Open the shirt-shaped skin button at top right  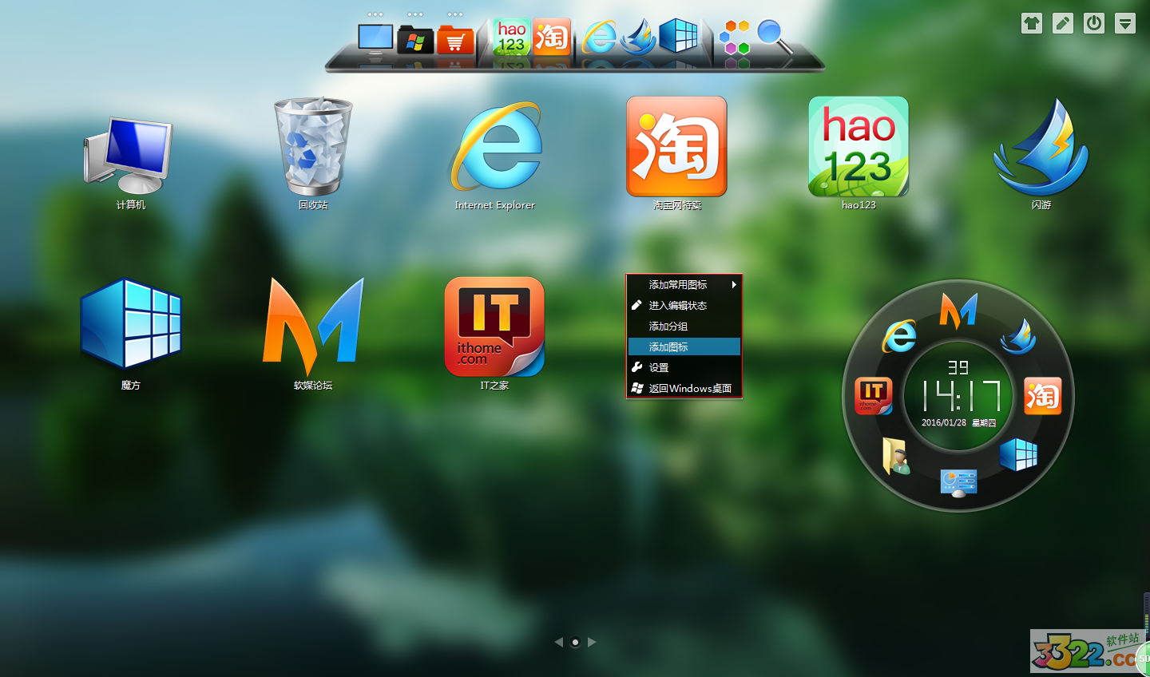1032,23
